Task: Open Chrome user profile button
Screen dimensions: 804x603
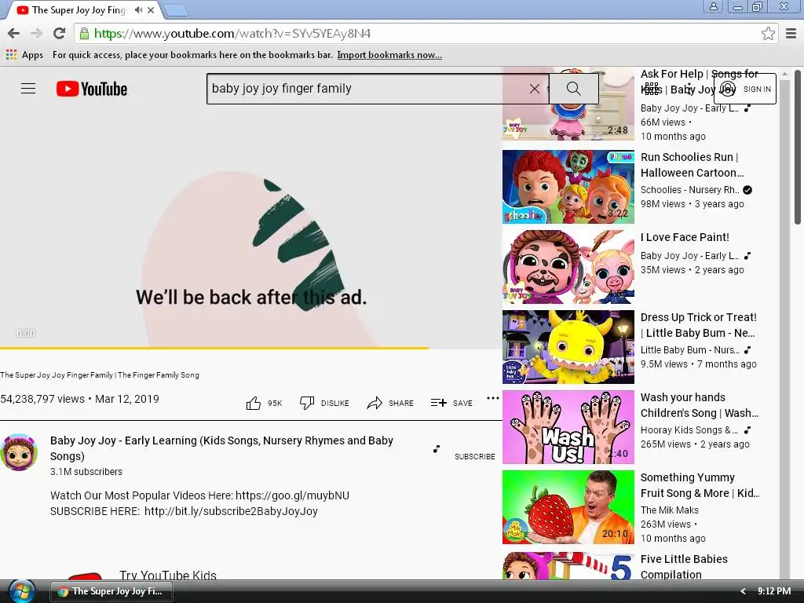Action: 713,6
